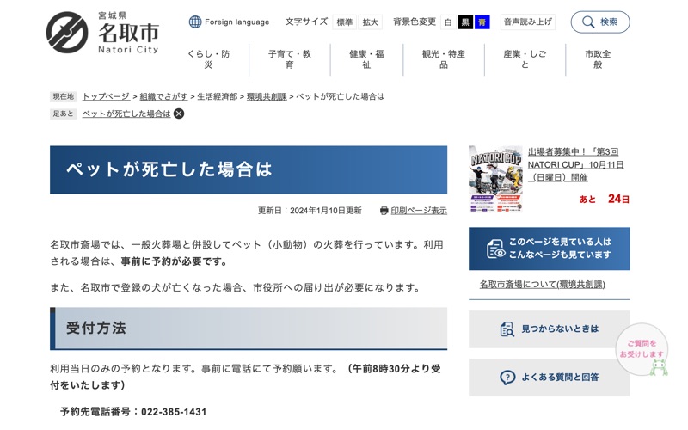Click the printer icon by 印刷ページ表示
This screenshot has width=688, height=430.
pos(384,211)
